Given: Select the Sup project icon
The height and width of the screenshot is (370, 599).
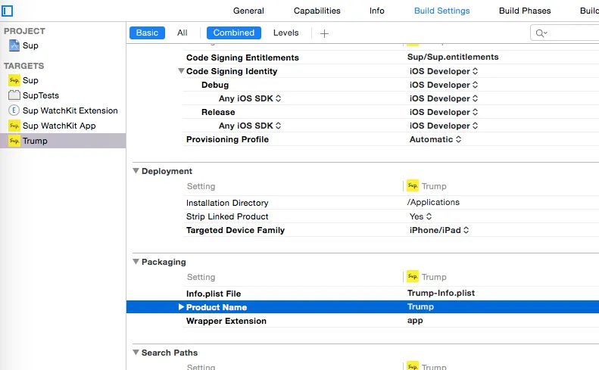Looking at the screenshot, I should (14, 45).
